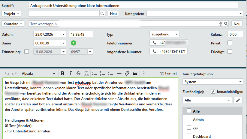Click the Kategorien input field

(x=192, y=14)
